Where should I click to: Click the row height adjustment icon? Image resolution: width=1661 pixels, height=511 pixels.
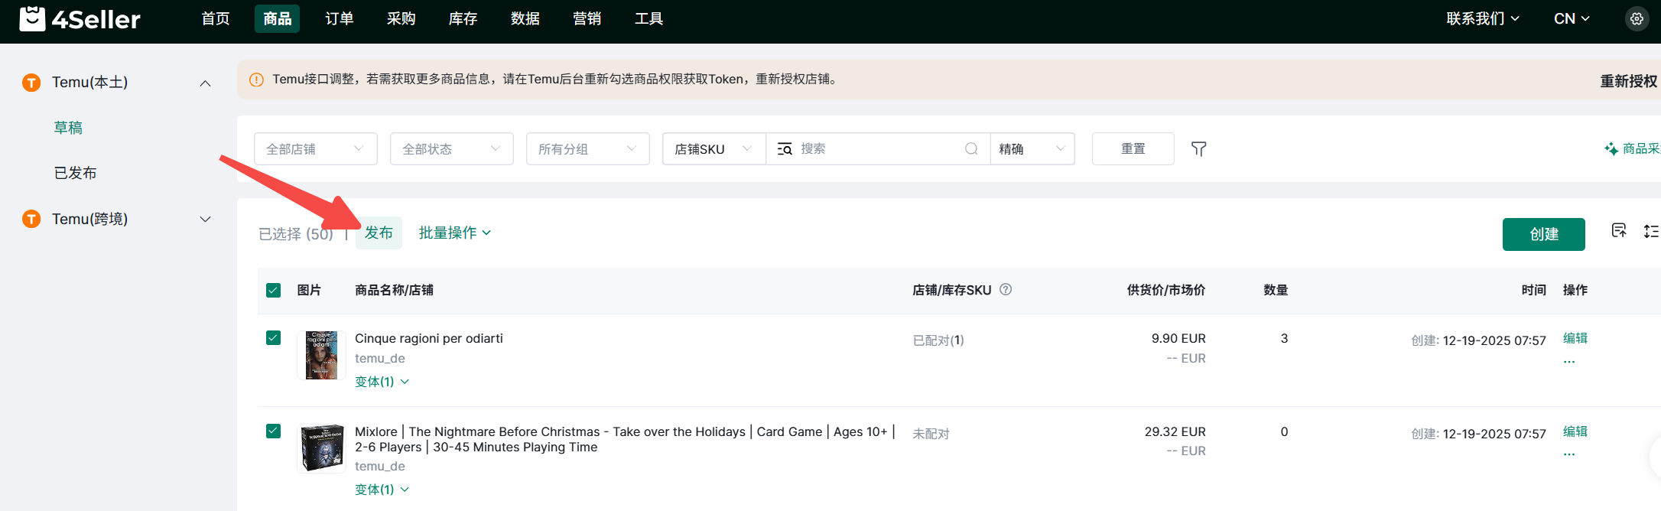click(1650, 231)
